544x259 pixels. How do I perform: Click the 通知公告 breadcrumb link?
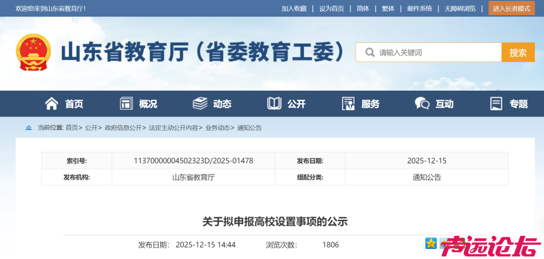tap(249, 128)
